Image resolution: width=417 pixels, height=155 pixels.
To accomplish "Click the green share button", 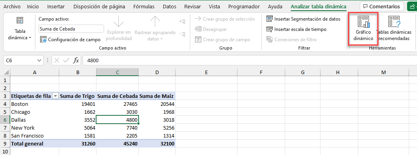I will [x=412, y=6].
